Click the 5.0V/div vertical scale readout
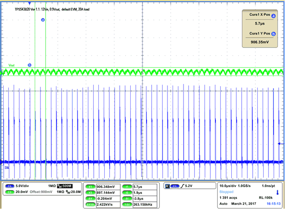285x209 pixels. (x=22, y=186)
